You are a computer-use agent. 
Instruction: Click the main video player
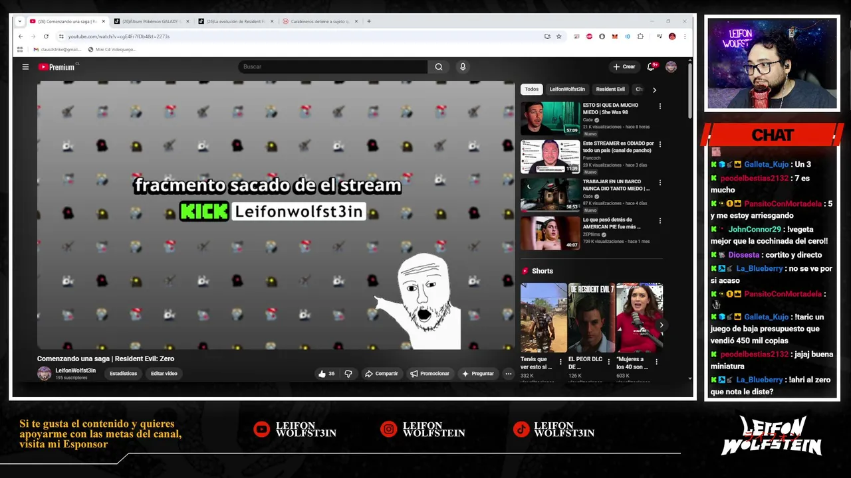coord(276,215)
